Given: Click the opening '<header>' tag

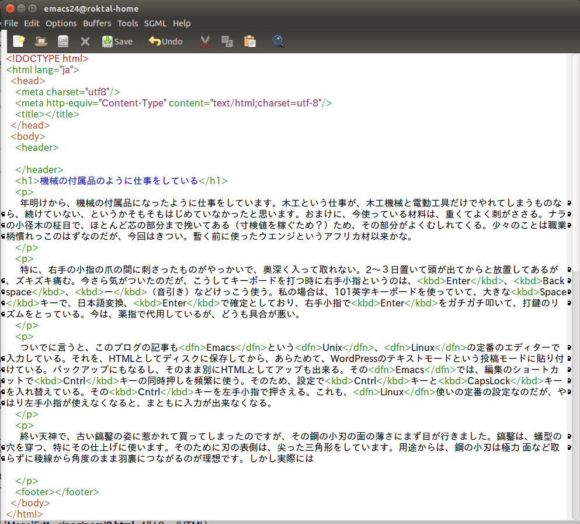Looking at the screenshot, I should pos(37,147).
